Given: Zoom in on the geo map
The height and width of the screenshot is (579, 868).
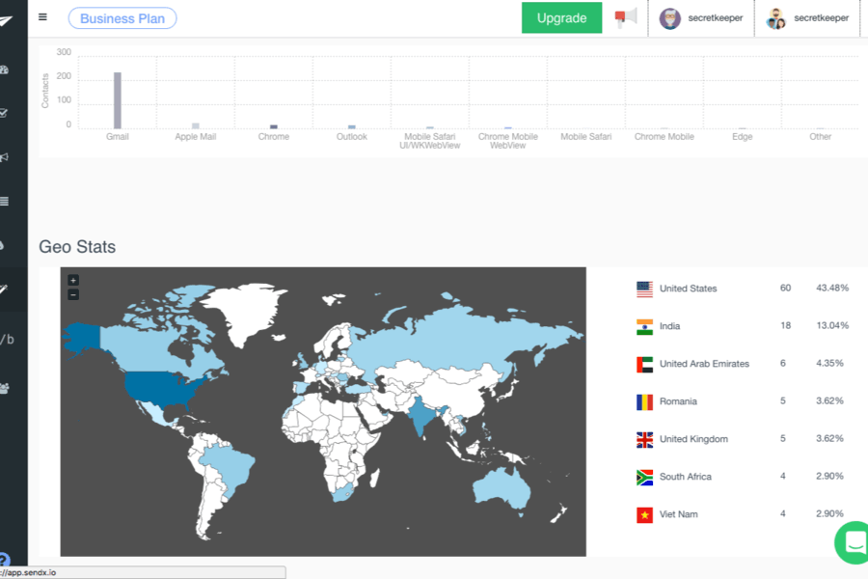Looking at the screenshot, I should coord(73,281).
